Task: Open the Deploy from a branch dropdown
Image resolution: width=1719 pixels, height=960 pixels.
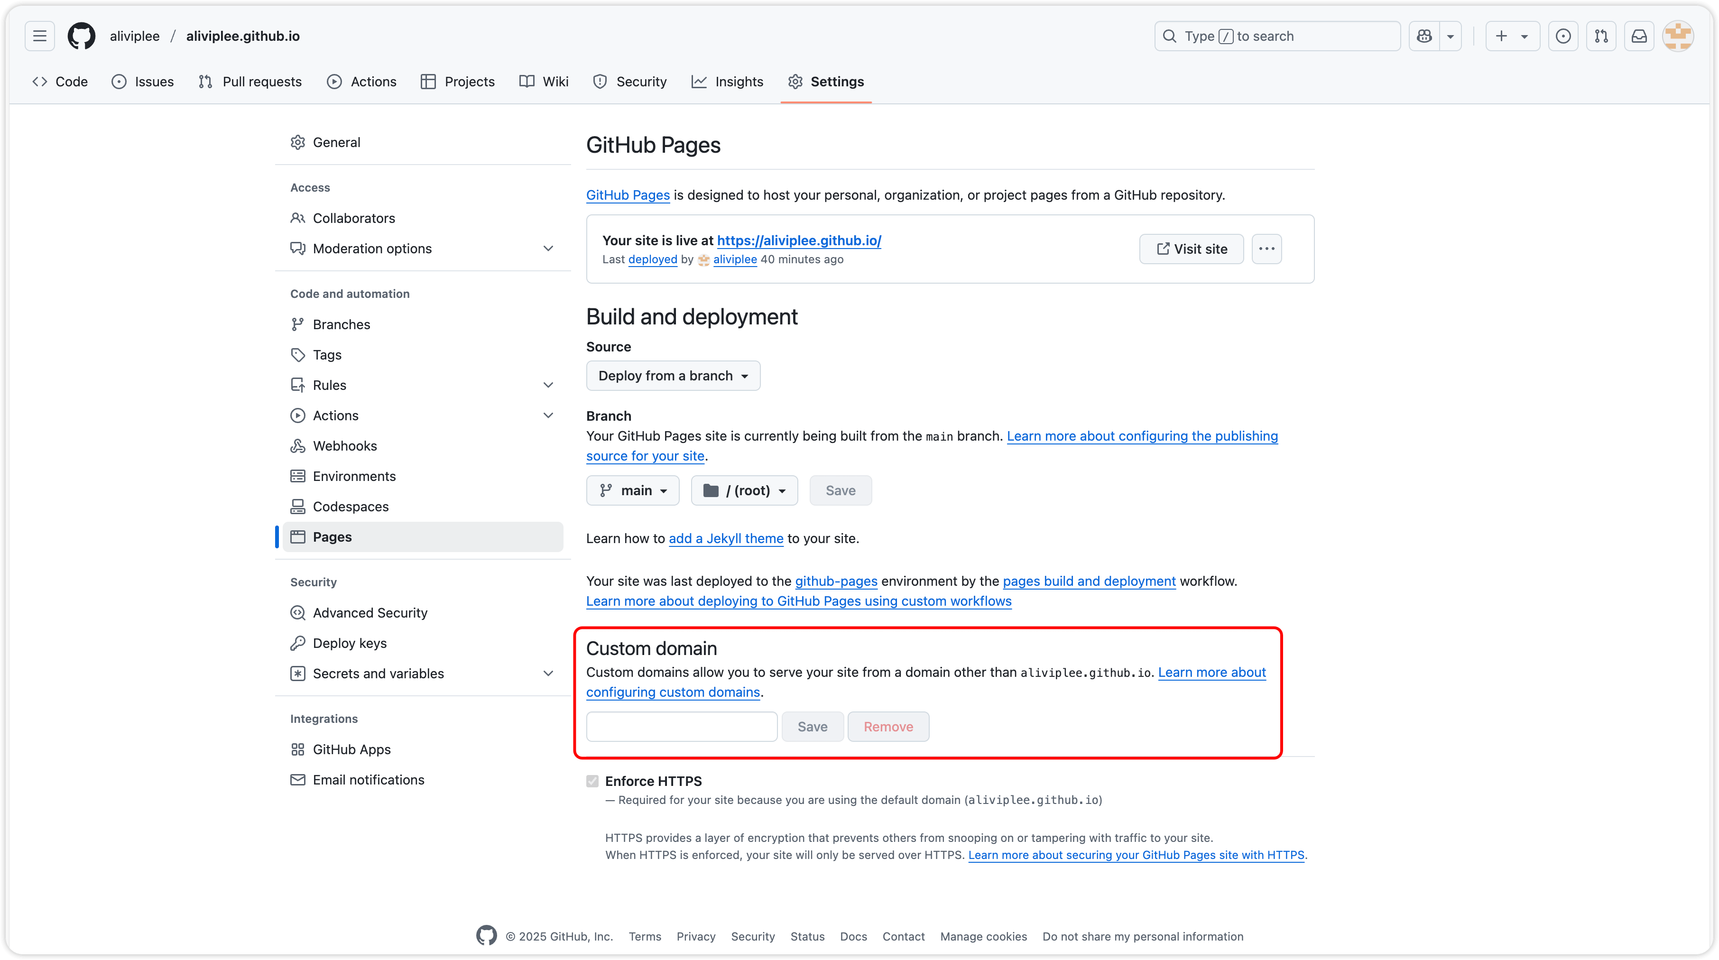Action: [x=673, y=376]
